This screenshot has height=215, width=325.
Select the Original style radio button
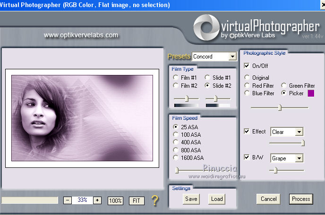[247, 78]
